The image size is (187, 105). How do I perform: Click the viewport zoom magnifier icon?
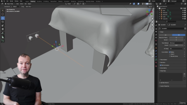click(x=152, y=19)
